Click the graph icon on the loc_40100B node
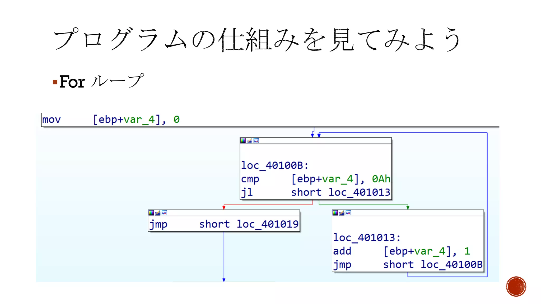Viewport: 541px width, 304px height. (x=256, y=141)
